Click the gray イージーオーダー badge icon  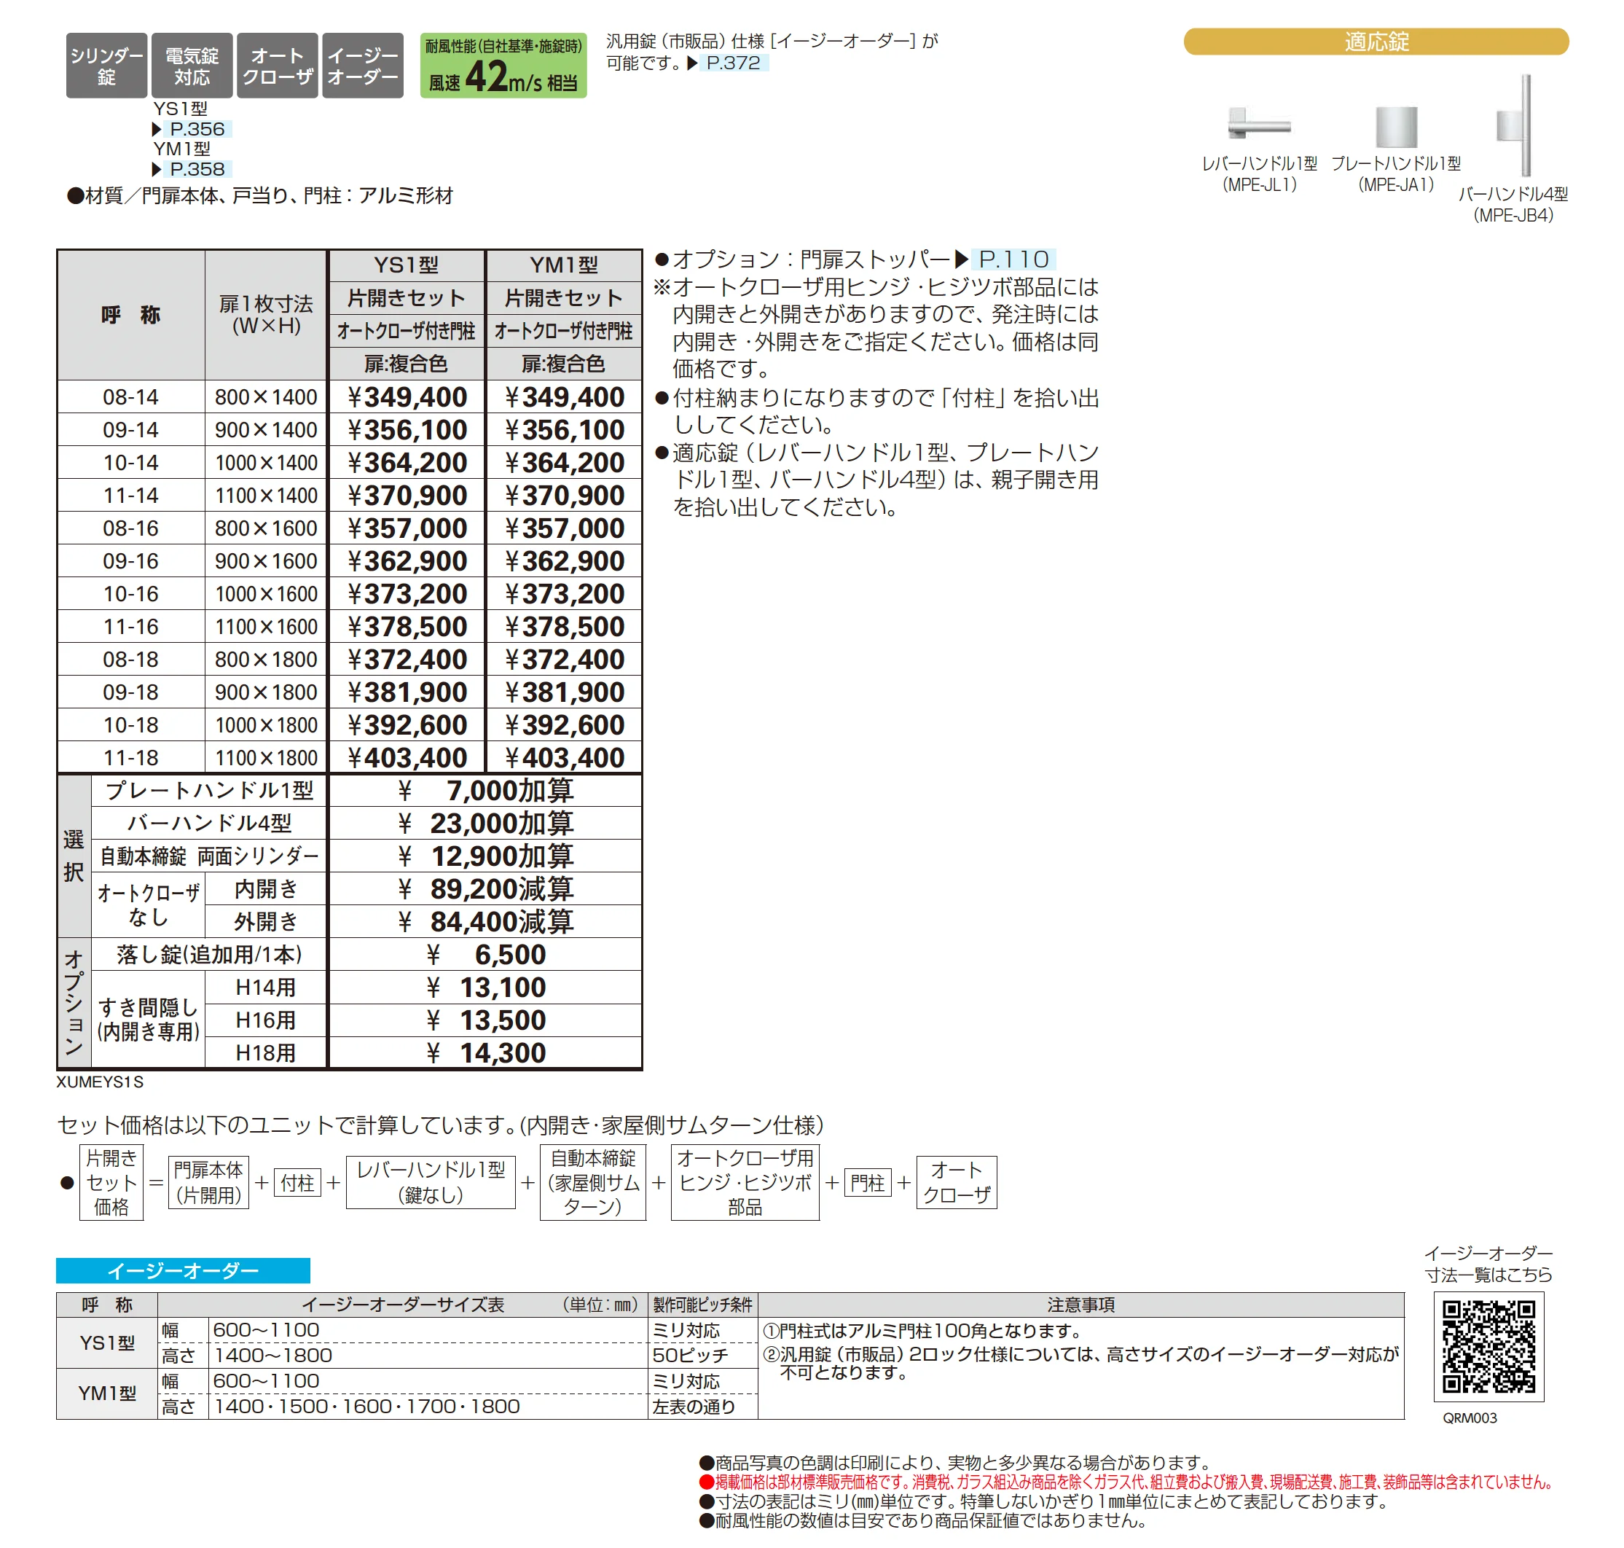click(x=362, y=65)
